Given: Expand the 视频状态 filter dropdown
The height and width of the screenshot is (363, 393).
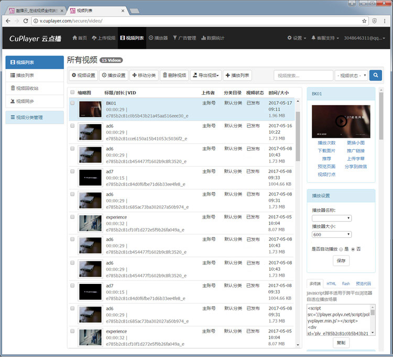Looking at the screenshot, I should (351, 75).
